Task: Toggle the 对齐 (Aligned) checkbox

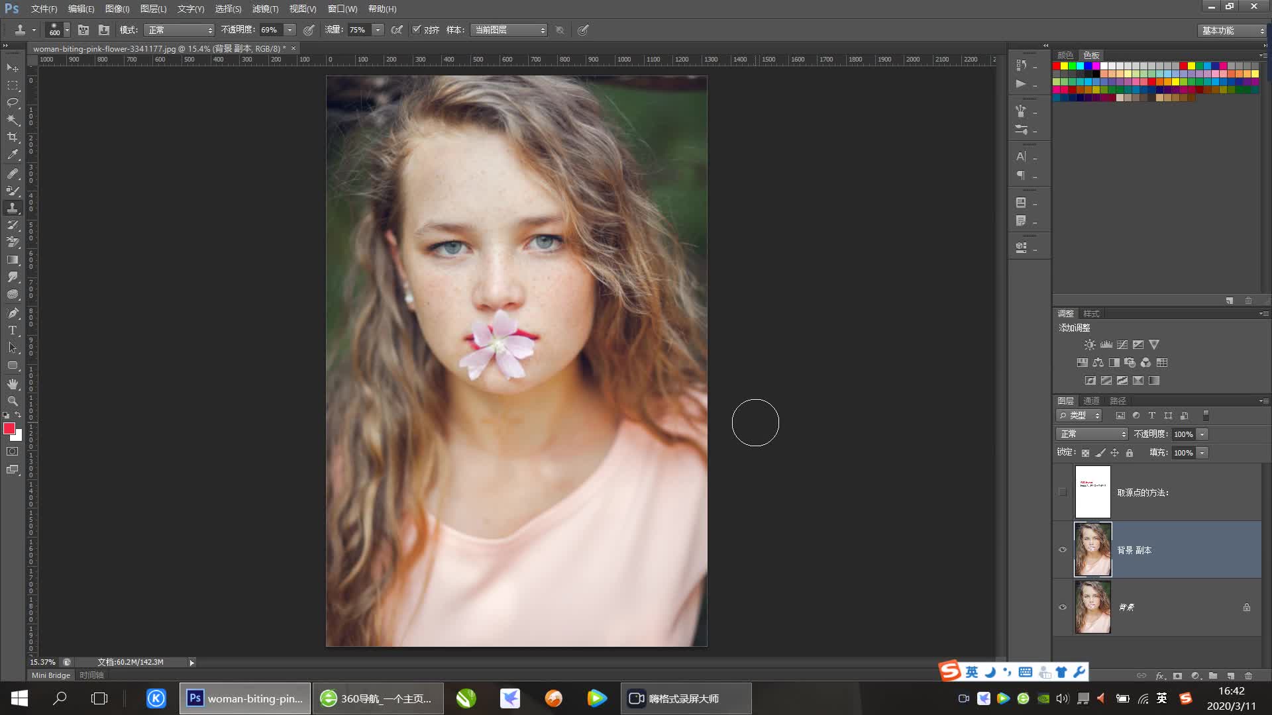Action: click(417, 30)
